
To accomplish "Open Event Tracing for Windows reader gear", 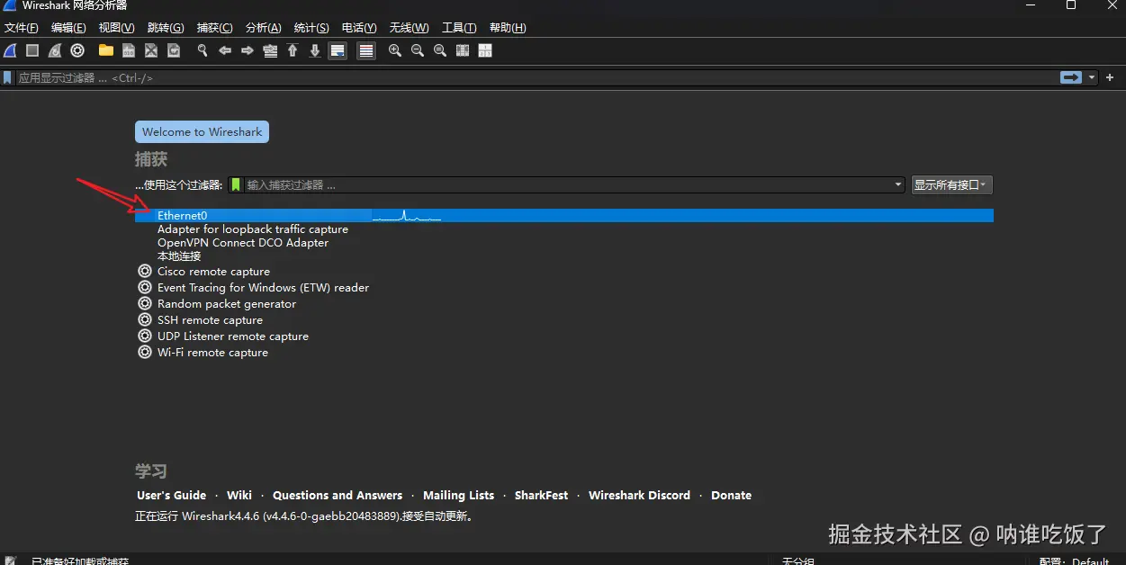I will (x=145, y=288).
